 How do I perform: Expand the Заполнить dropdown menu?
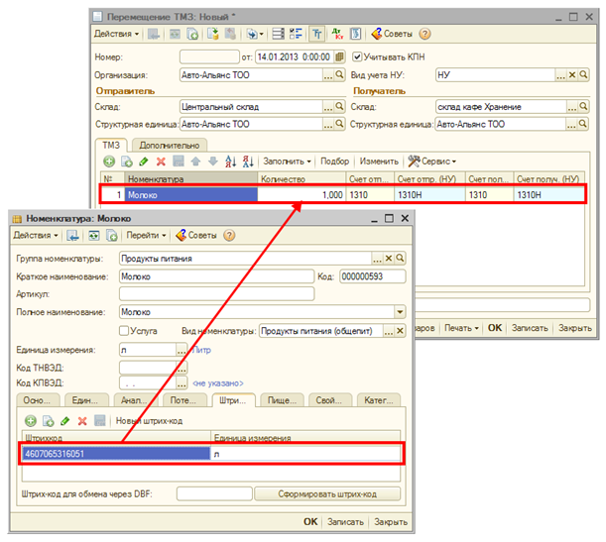point(289,161)
